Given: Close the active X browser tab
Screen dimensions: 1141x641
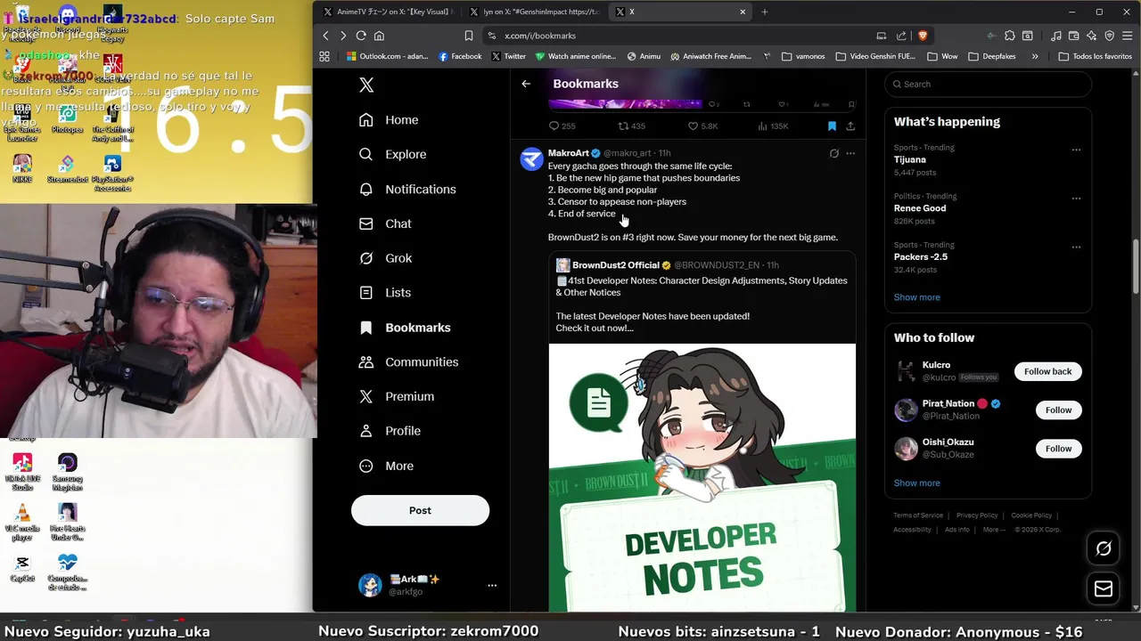Looking at the screenshot, I should pyautogui.click(x=743, y=12).
